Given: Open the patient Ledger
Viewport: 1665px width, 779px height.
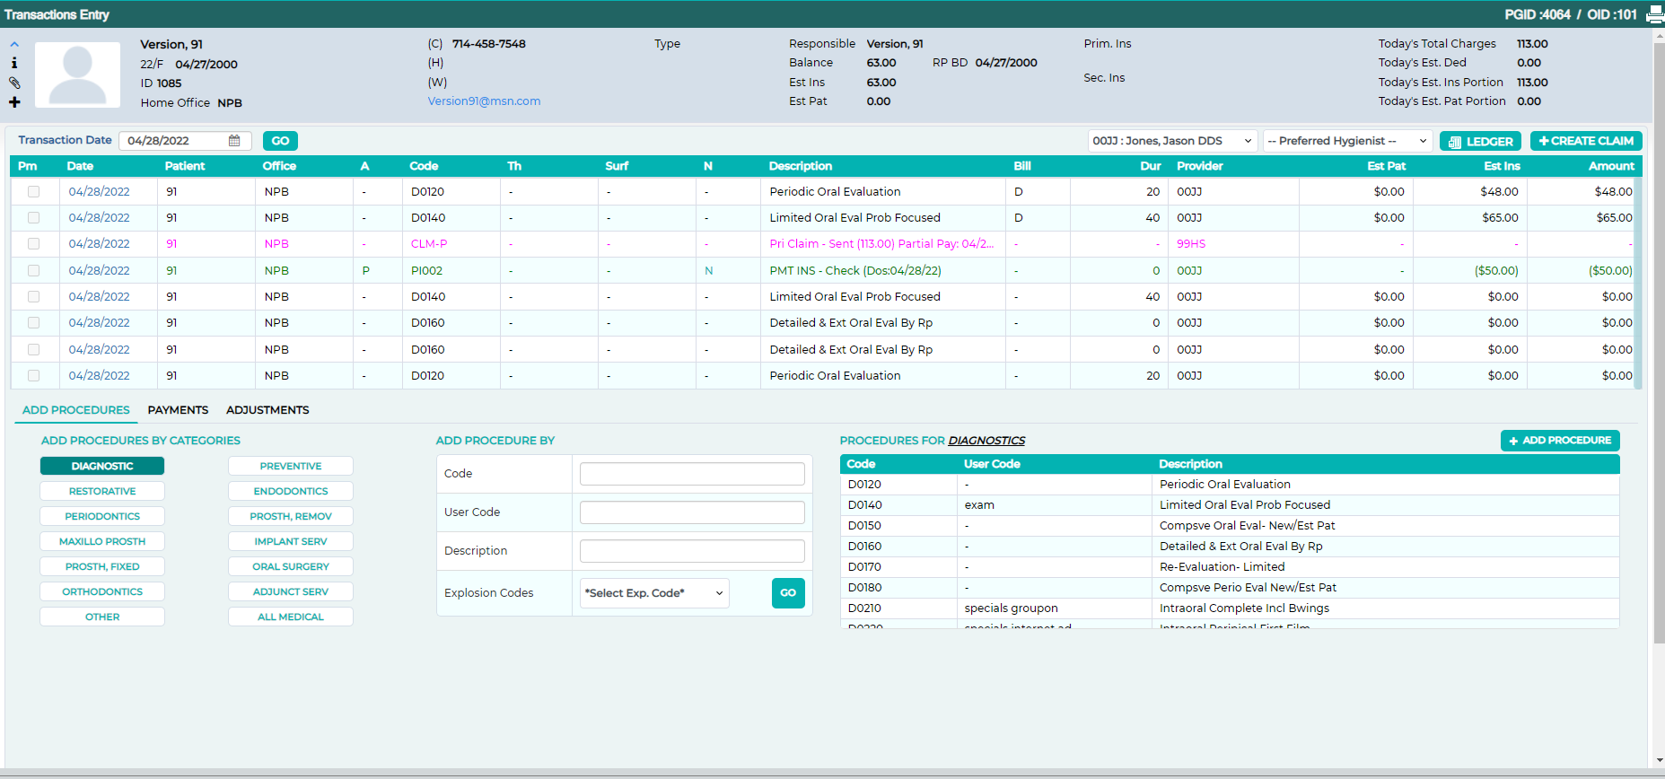Looking at the screenshot, I should tap(1481, 142).
